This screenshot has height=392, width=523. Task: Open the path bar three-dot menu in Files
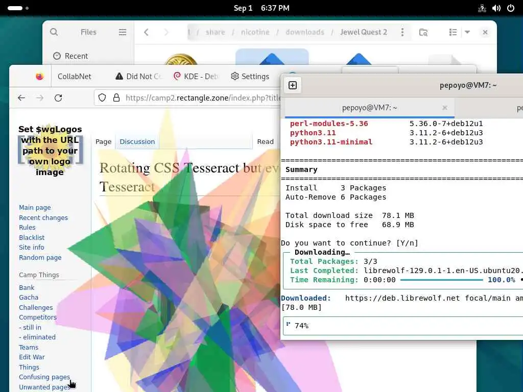tap(402, 32)
